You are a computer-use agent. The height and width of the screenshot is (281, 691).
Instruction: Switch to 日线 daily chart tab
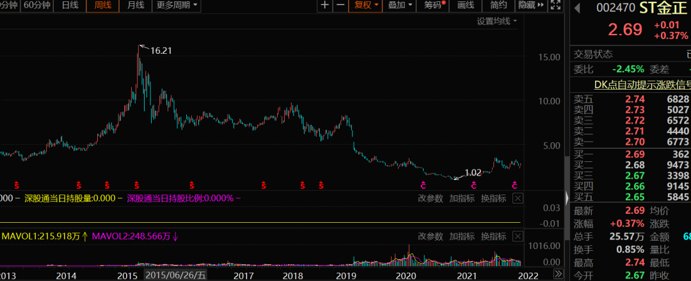tap(70, 5)
